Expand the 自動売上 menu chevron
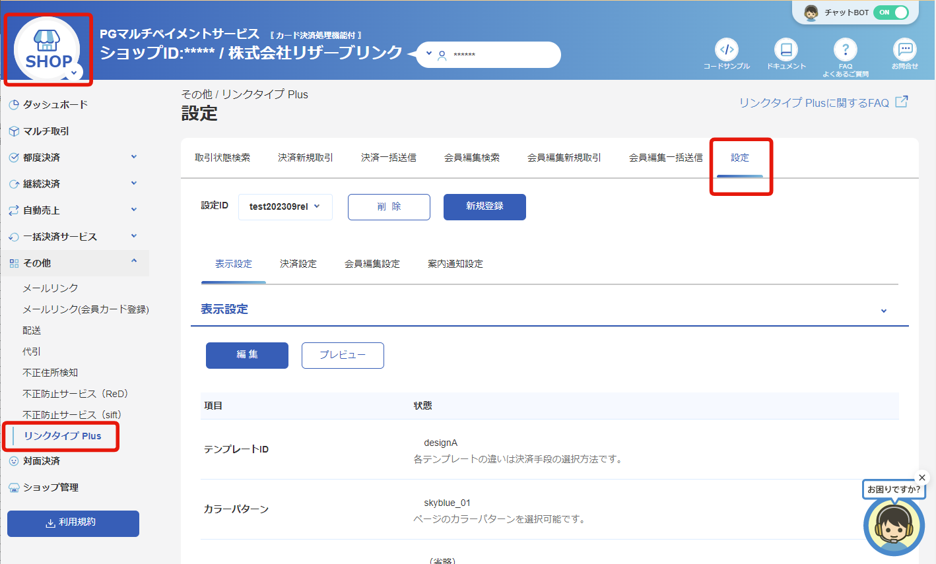This screenshot has width=936, height=564. coord(134,210)
